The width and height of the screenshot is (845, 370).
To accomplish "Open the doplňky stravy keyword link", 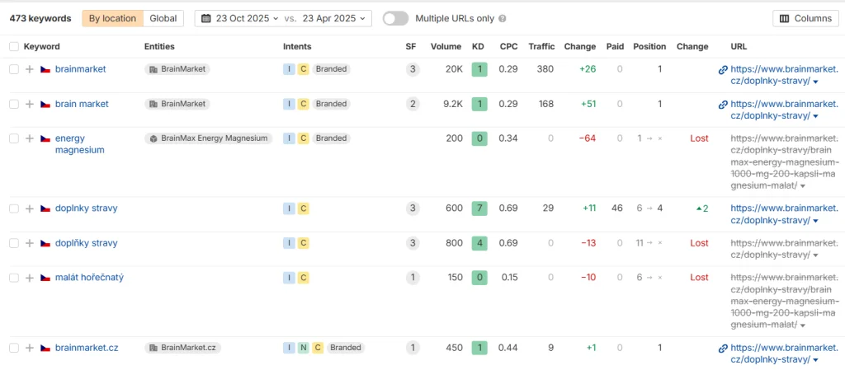I will point(86,244).
